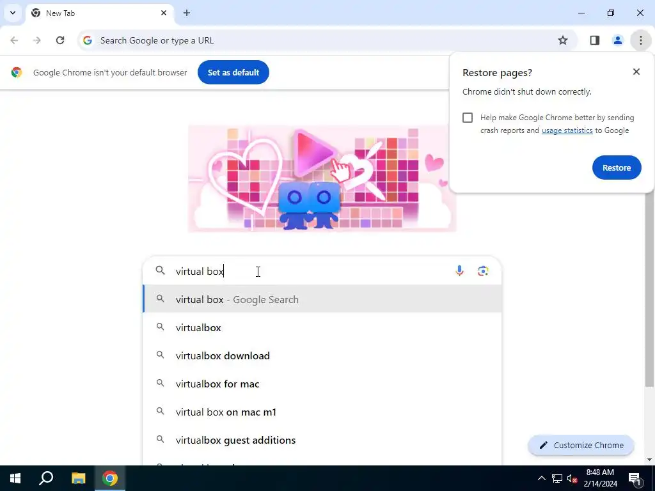Search by image with Google Lens icon
Viewport: 655px width, 491px height.
click(x=483, y=271)
